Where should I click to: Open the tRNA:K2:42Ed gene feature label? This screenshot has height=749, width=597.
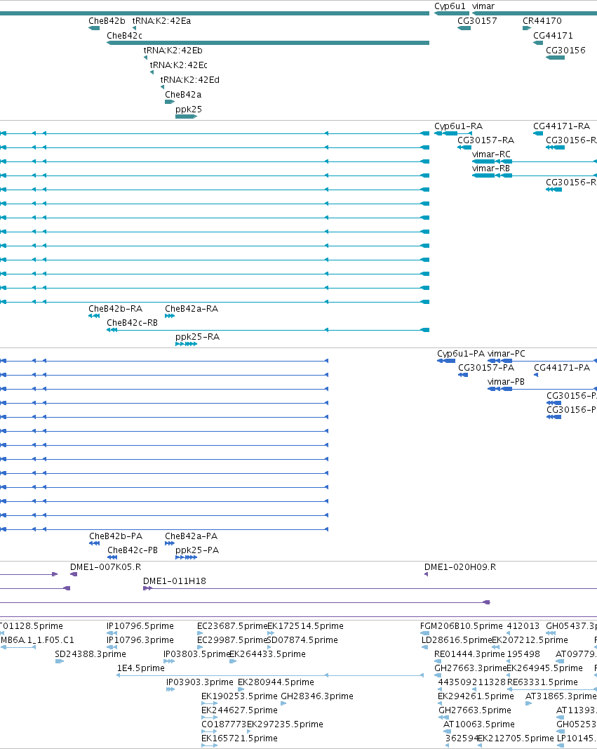[x=190, y=80]
